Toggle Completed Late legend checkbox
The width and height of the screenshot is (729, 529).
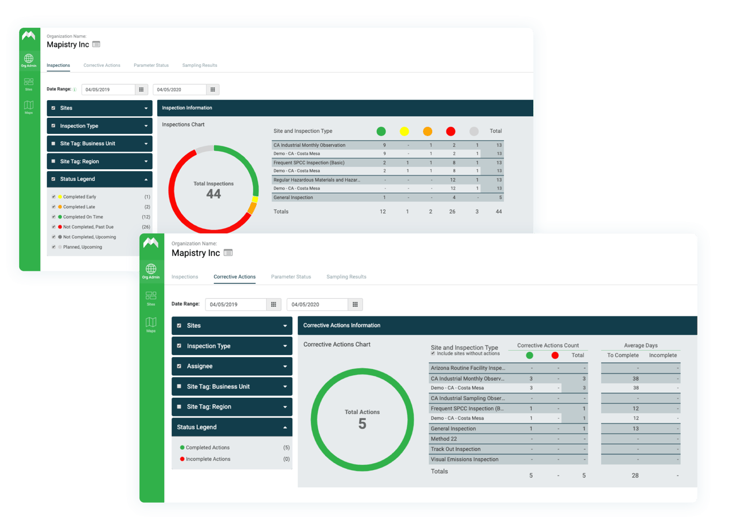pos(53,207)
